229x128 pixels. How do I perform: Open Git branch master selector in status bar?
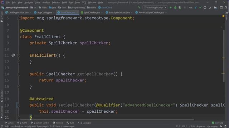click(212, 127)
